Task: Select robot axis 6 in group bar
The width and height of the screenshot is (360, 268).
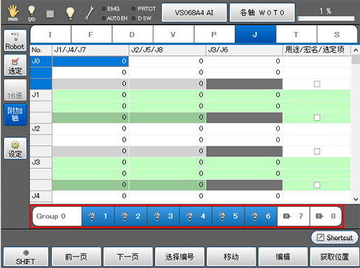Action: pos(261,216)
